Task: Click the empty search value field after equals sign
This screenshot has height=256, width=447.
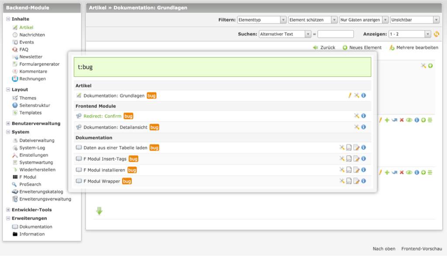Action: (x=336, y=34)
